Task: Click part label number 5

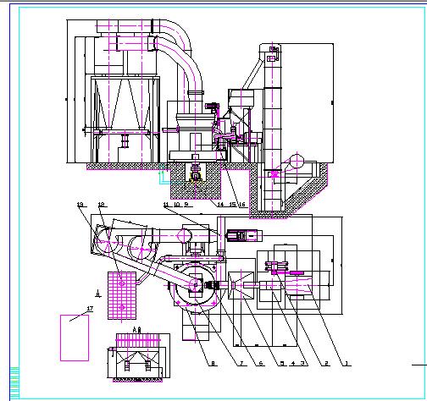Action: click(282, 364)
